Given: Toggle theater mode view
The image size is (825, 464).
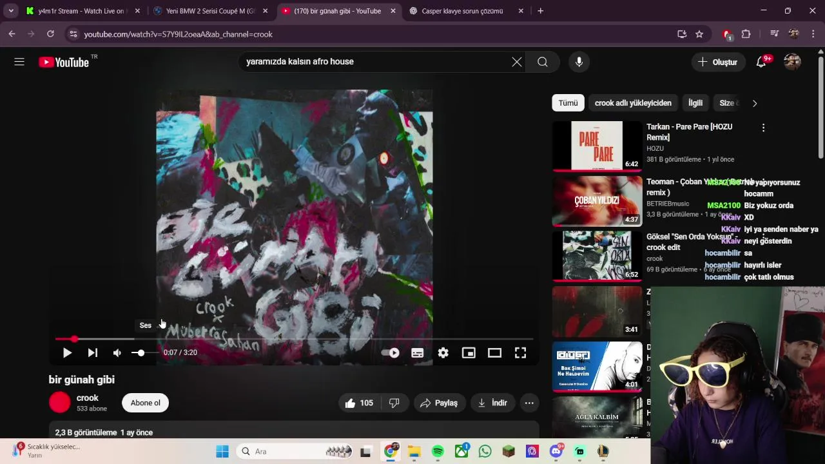Looking at the screenshot, I should [x=494, y=353].
